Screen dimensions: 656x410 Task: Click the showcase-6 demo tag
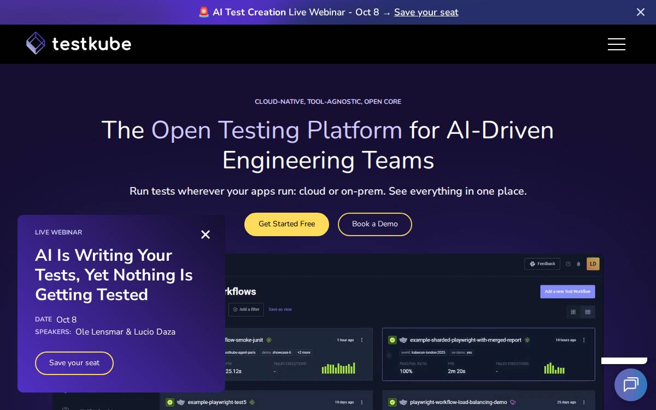[277, 353]
